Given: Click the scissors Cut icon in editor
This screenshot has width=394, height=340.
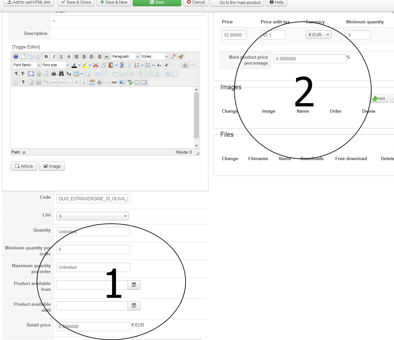Looking at the screenshot, I should 96,65.
